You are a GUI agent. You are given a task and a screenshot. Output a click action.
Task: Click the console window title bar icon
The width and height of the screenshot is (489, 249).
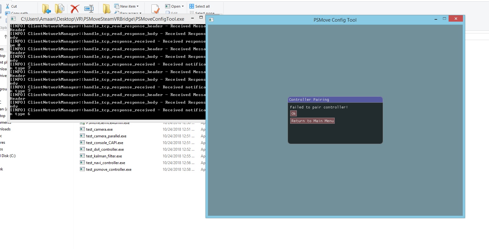(13, 19)
